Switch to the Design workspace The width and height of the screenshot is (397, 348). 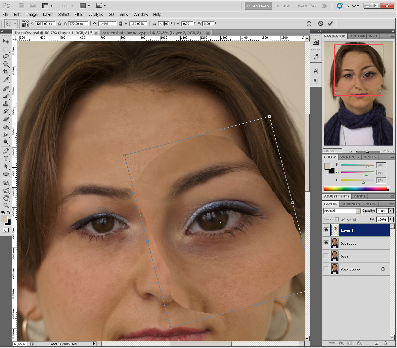(x=283, y=6)
